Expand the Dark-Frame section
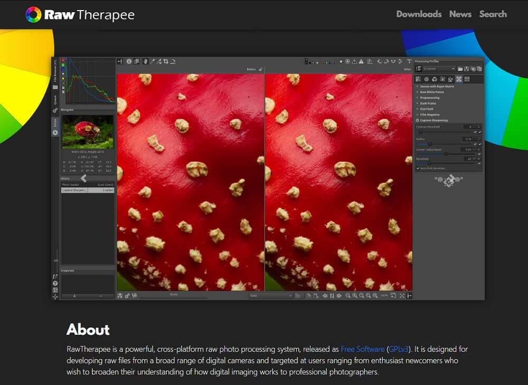Image resolution: width=528 pixels, height=385 pixels. click(x=429, y=103)
